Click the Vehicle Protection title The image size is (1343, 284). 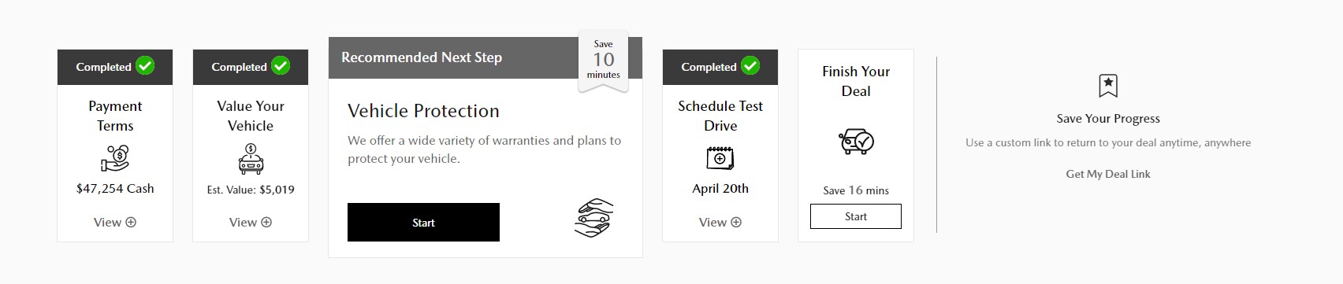coord(423,111)
